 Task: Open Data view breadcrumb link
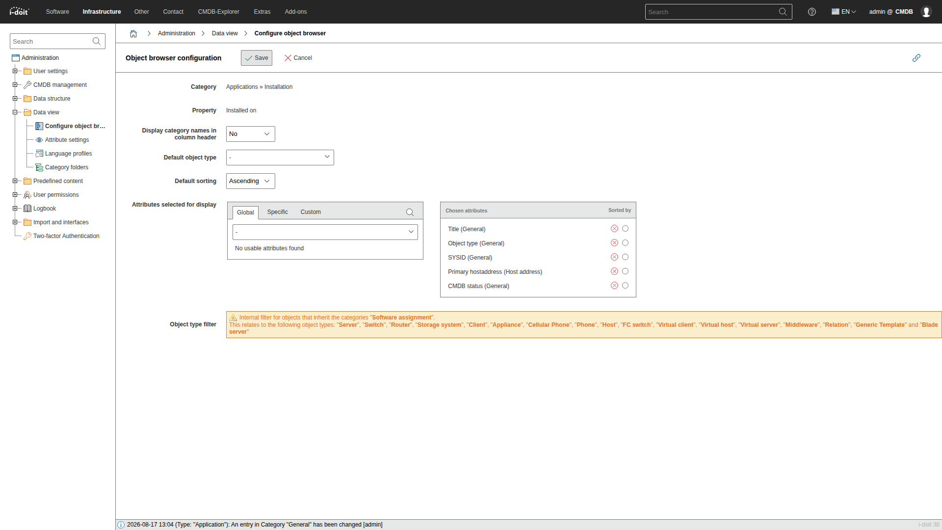click(225, 33)
